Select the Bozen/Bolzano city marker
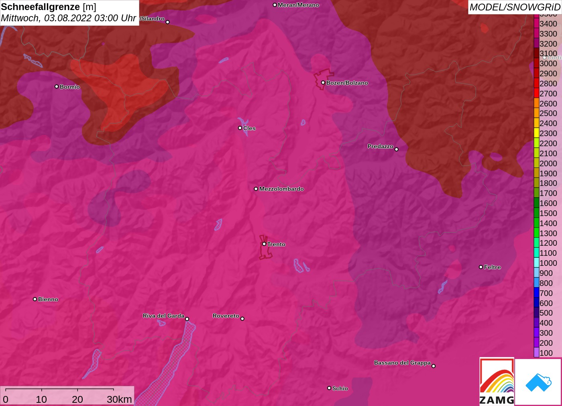562x406 pixels. tap(323, 82)
